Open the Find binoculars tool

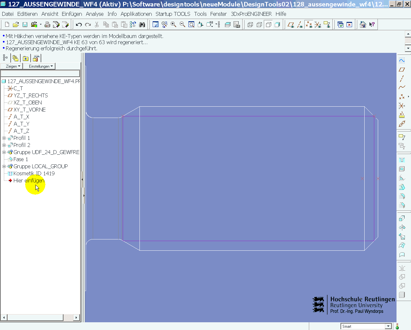click(x=142, y=24)
